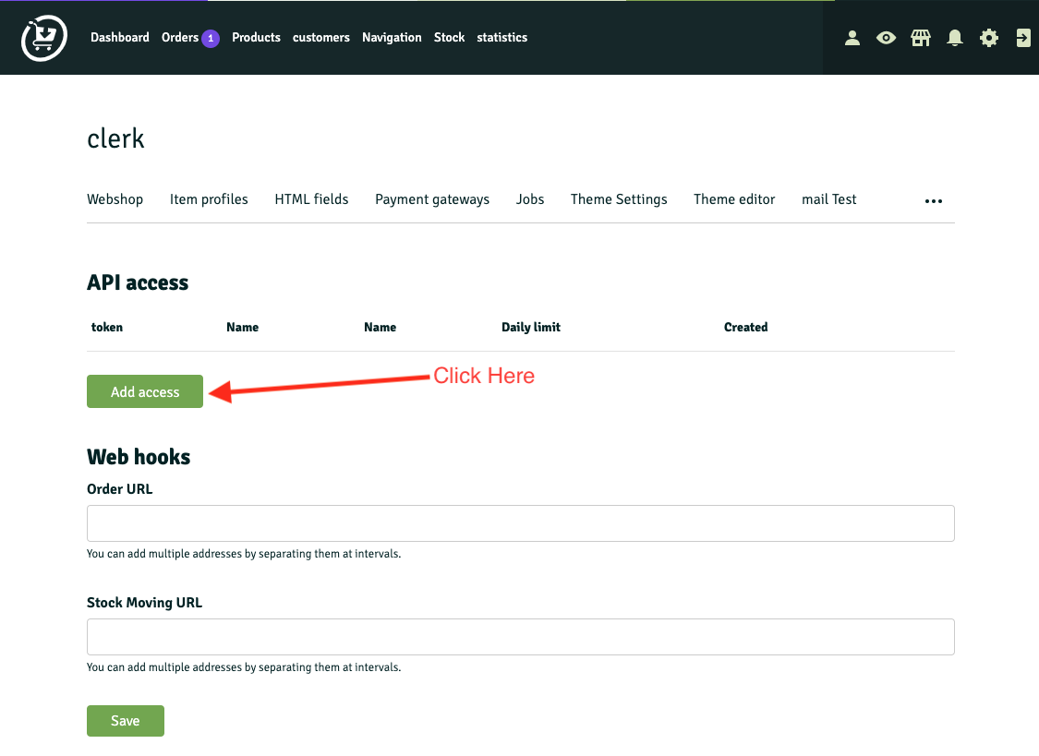Open the Dashboard menu
Image resolution: width=1039 pixels, height=756 pixels.
(x=120, y=38)
